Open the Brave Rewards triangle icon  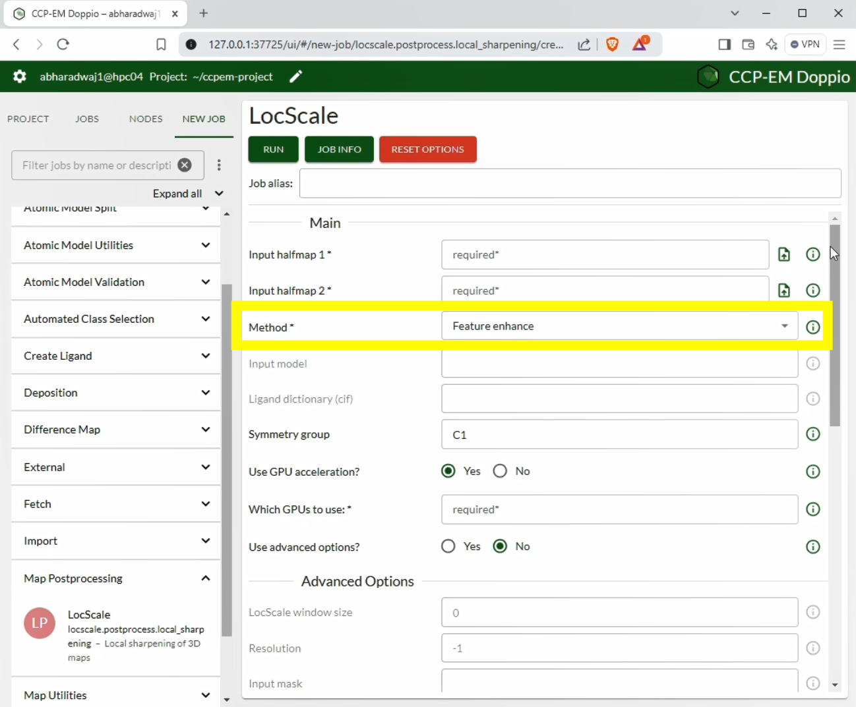click(640, 44)
